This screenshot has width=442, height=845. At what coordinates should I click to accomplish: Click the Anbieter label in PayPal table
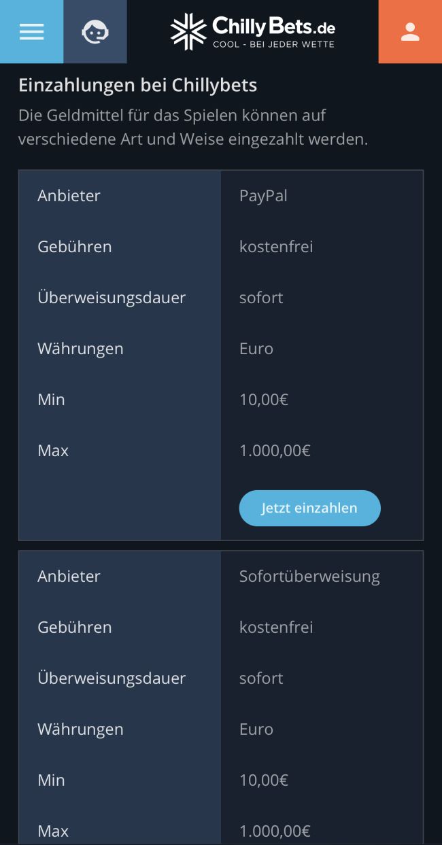tap(69, 196)
